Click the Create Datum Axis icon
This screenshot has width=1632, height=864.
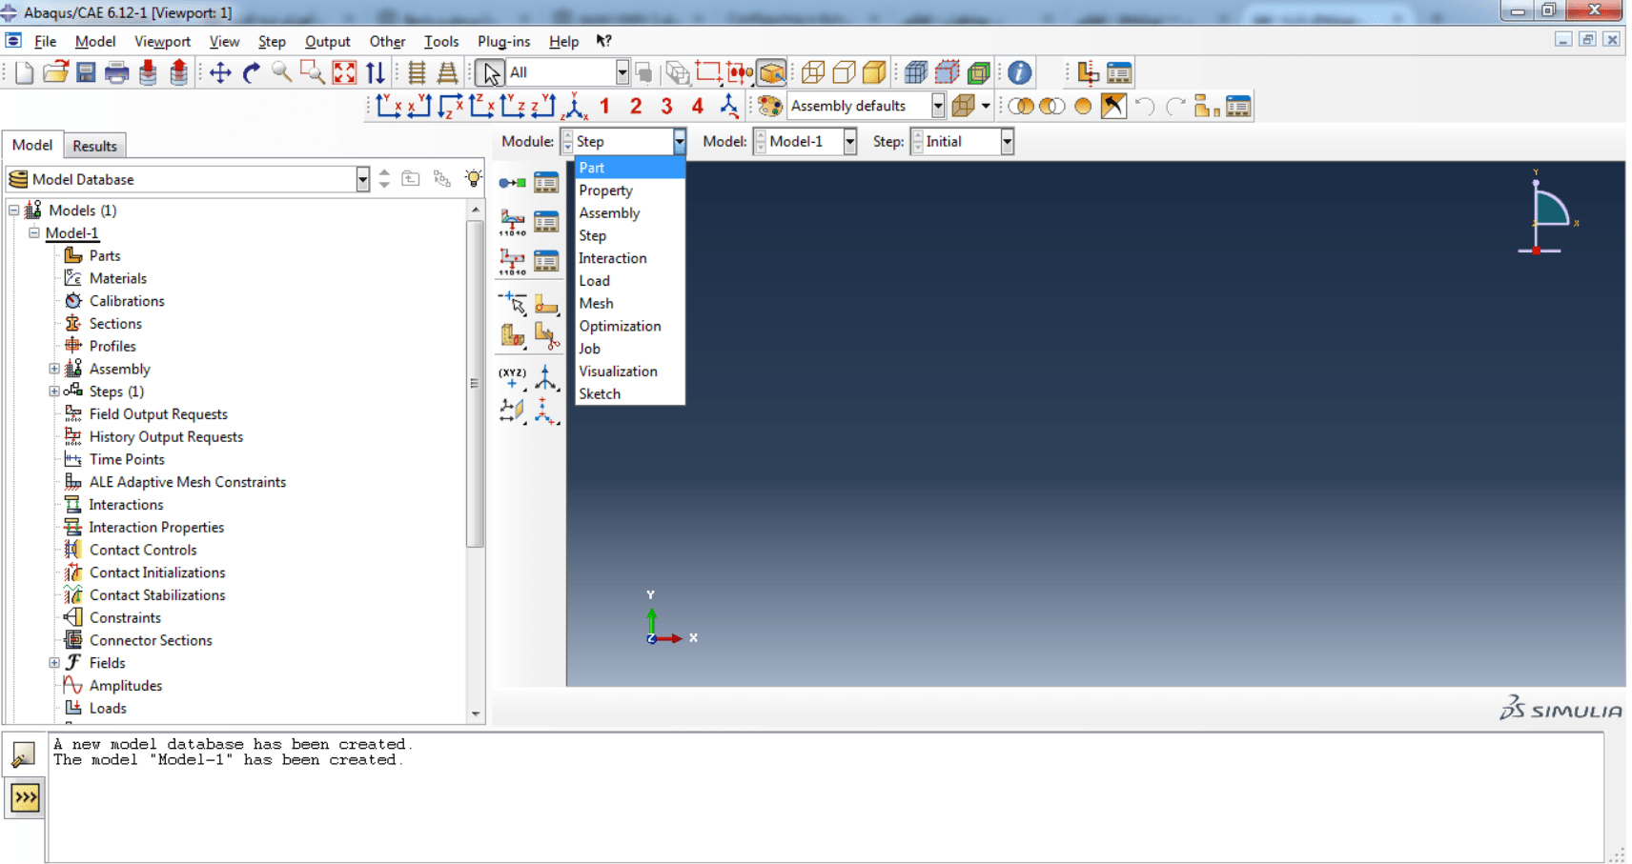(546, 378)
